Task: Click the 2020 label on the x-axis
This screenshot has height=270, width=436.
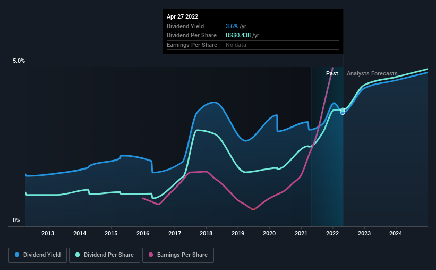Action: click(x=269, y=233)
